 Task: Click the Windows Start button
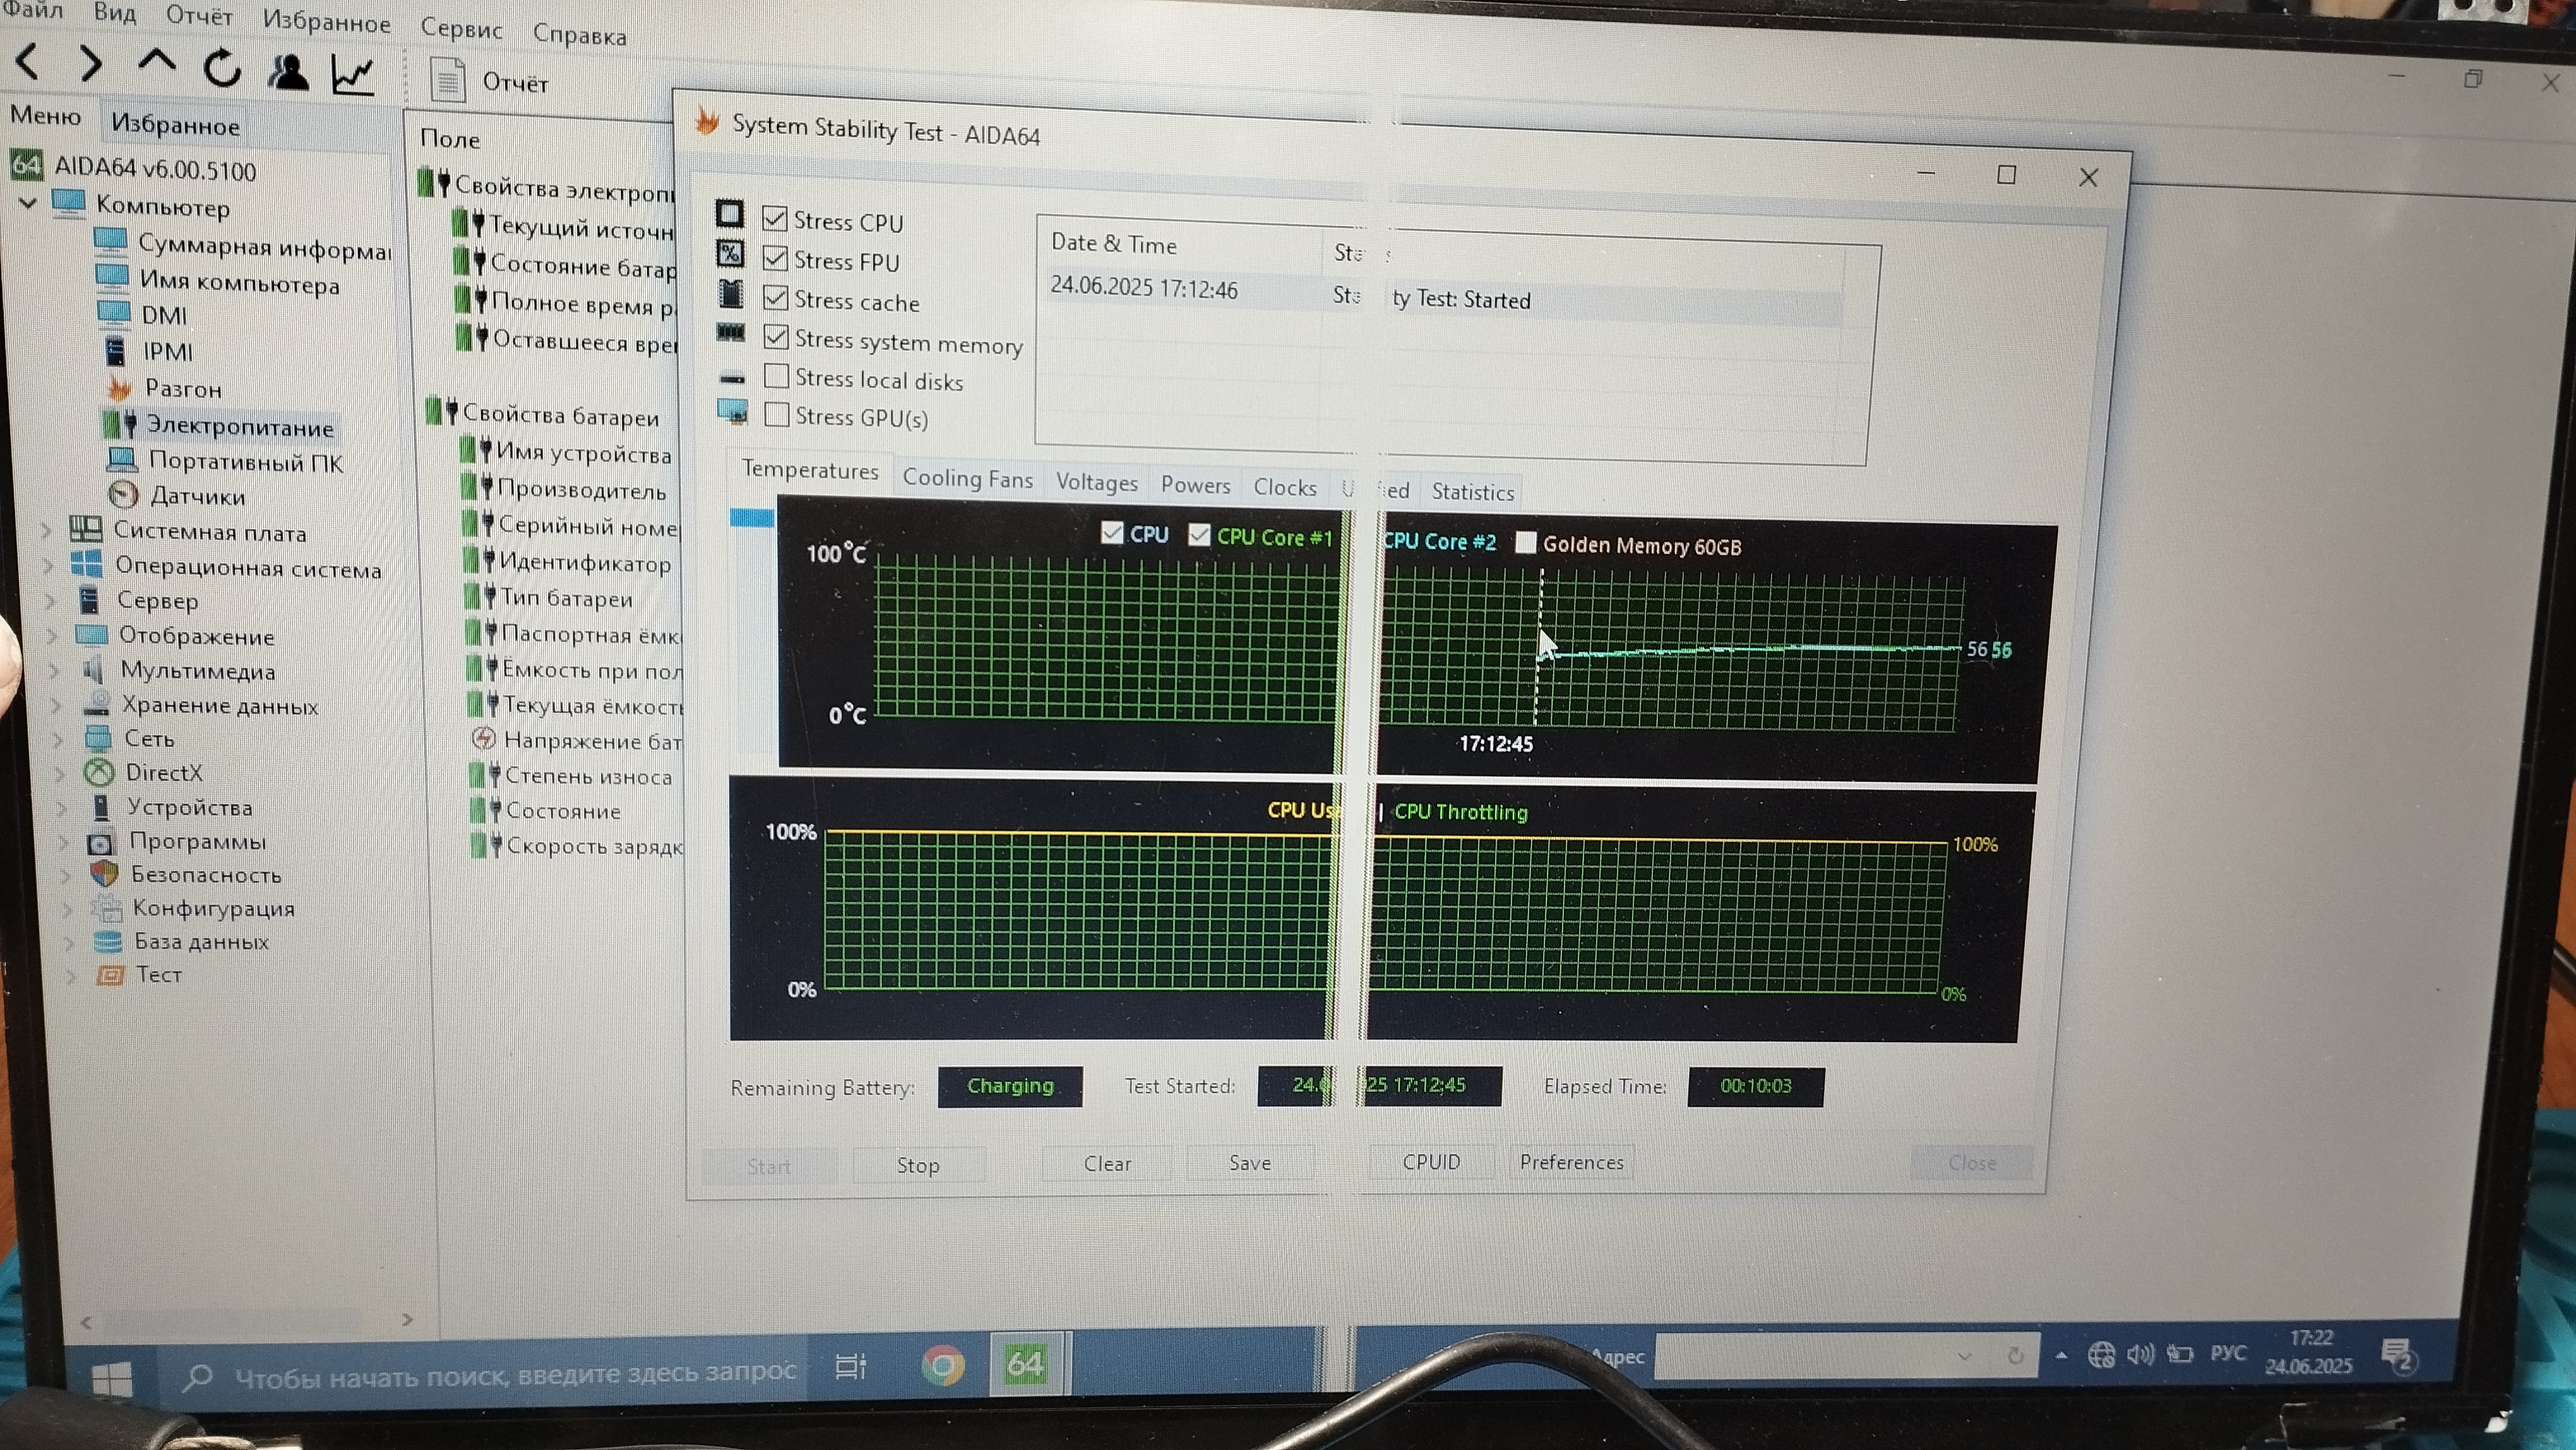click(x=112, y=1380)
